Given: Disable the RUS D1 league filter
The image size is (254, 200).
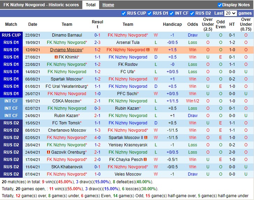Looking at the screenshot, I should [150, 13].
